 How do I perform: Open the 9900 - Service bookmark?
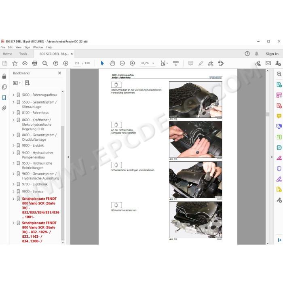(x=33, y=192)
